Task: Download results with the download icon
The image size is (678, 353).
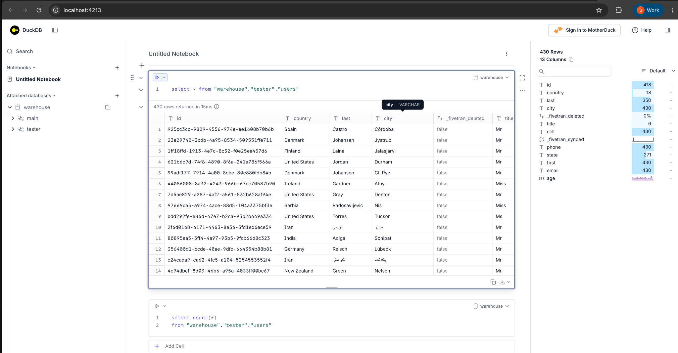Action: 502,282
